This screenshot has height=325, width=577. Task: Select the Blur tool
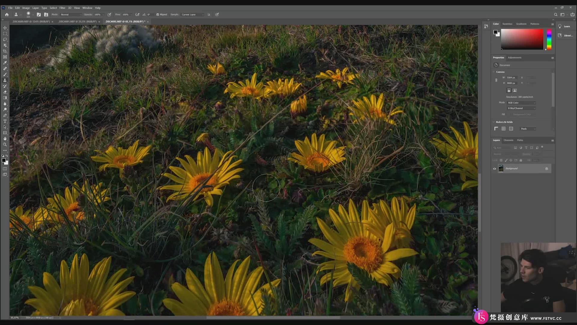click(5, 104)
